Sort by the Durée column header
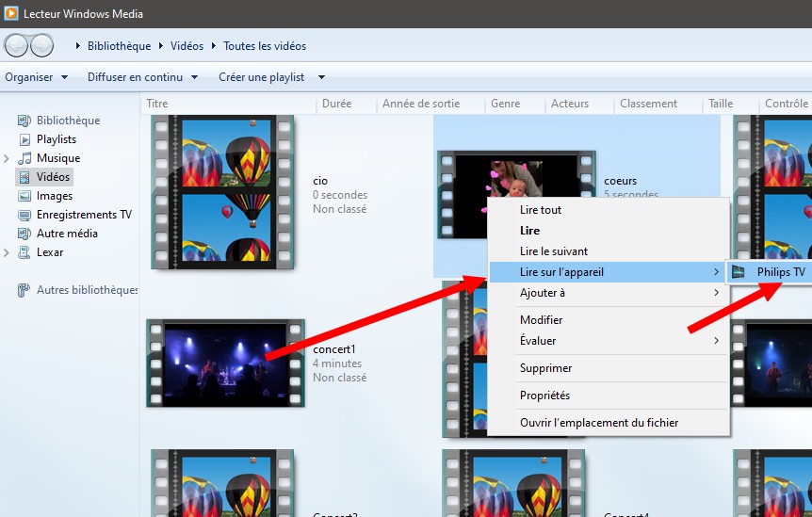This screenshot has height=517, width=812. (347, 104)
